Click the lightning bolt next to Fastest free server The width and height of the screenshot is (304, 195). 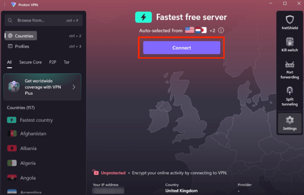click(x=143, y=17)
